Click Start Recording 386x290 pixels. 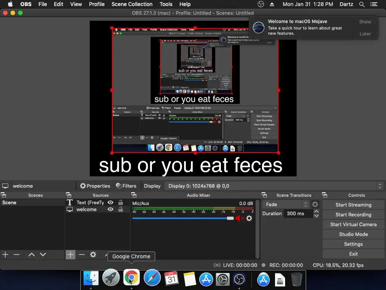pyautogui.click(x=353, y=214)
